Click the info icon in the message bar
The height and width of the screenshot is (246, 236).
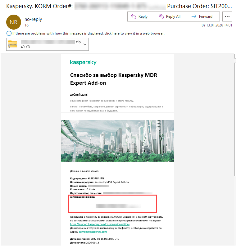9,33
